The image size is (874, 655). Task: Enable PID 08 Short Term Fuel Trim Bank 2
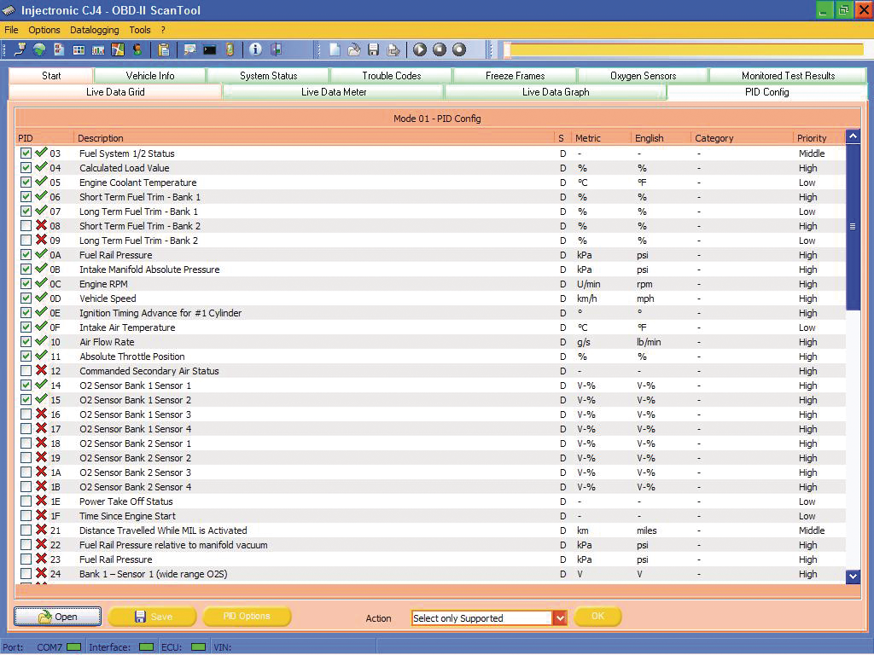pos(26,226)
